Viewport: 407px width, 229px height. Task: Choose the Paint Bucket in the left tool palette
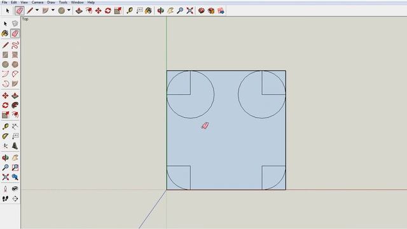click(x=5, y=33)
